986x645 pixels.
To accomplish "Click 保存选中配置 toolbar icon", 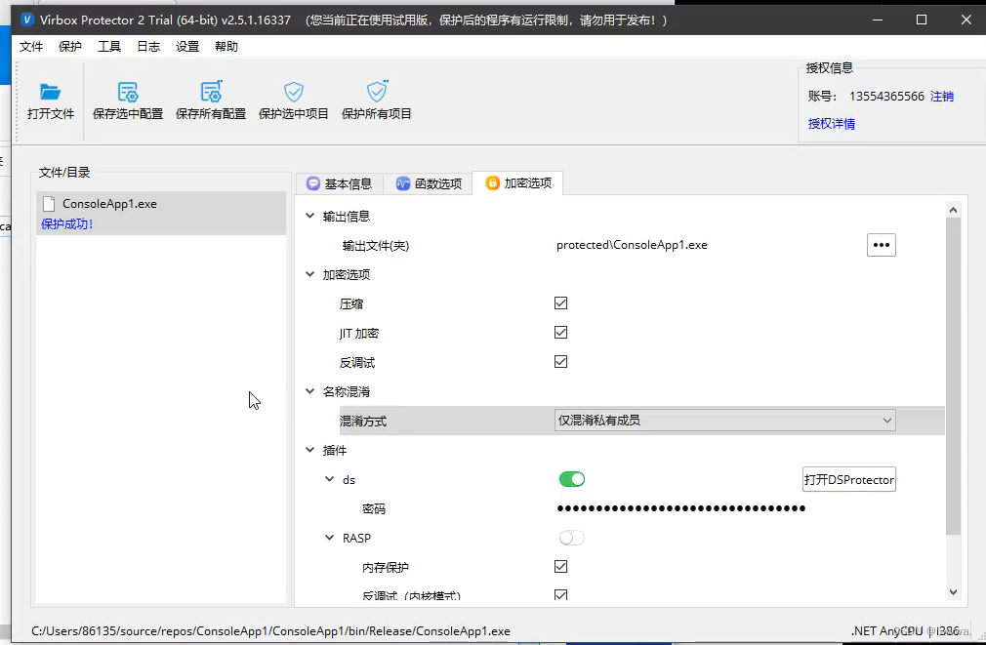I will tap(128, 92).
